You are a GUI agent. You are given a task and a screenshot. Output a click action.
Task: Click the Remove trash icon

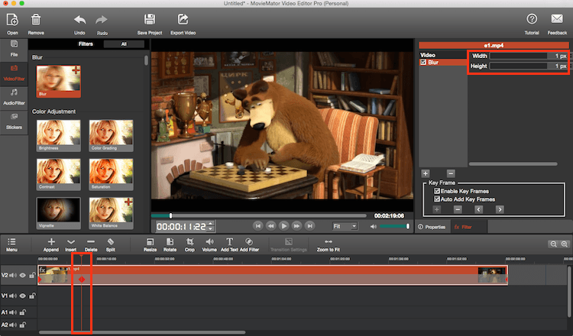point(36,20)
